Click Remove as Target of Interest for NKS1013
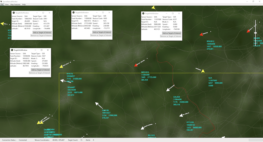The image size is (263, 142). [x=101, y=35]
